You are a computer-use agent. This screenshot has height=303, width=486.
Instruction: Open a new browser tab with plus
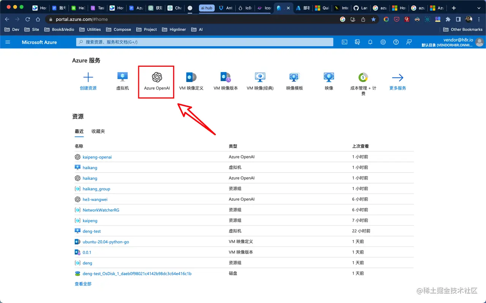tap(454, 8)
